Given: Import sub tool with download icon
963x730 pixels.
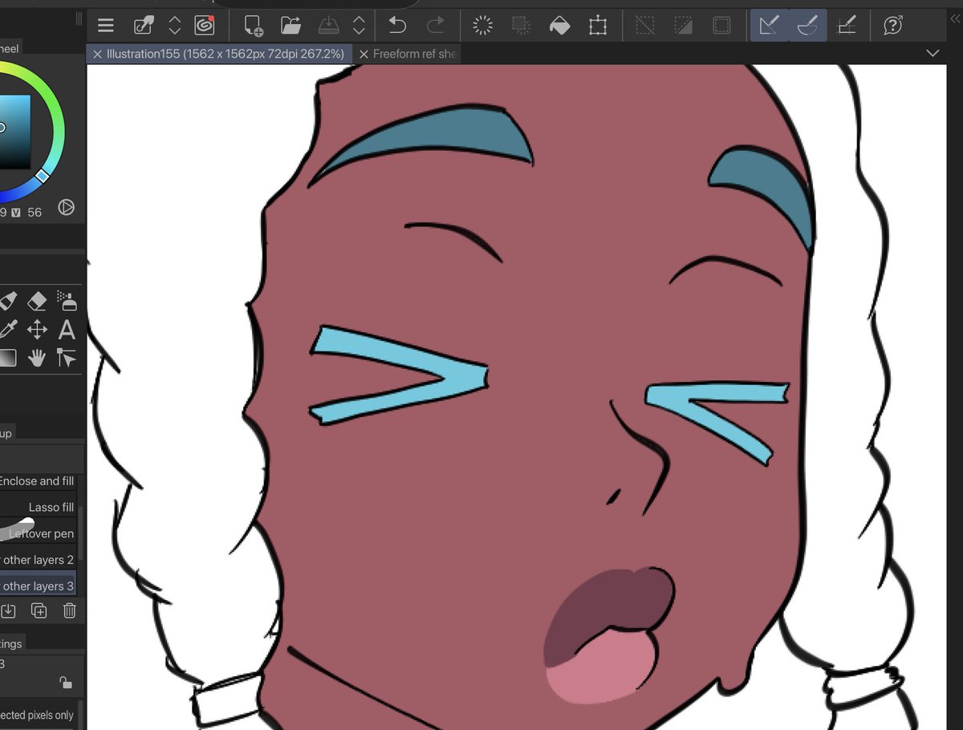Looking at the screenshot, I should click(8, 611).
